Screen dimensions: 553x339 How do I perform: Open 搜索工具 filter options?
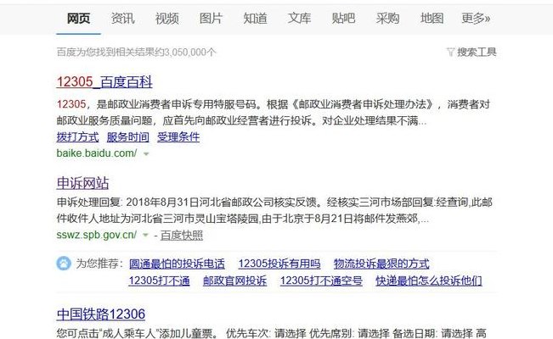[477, 52]
